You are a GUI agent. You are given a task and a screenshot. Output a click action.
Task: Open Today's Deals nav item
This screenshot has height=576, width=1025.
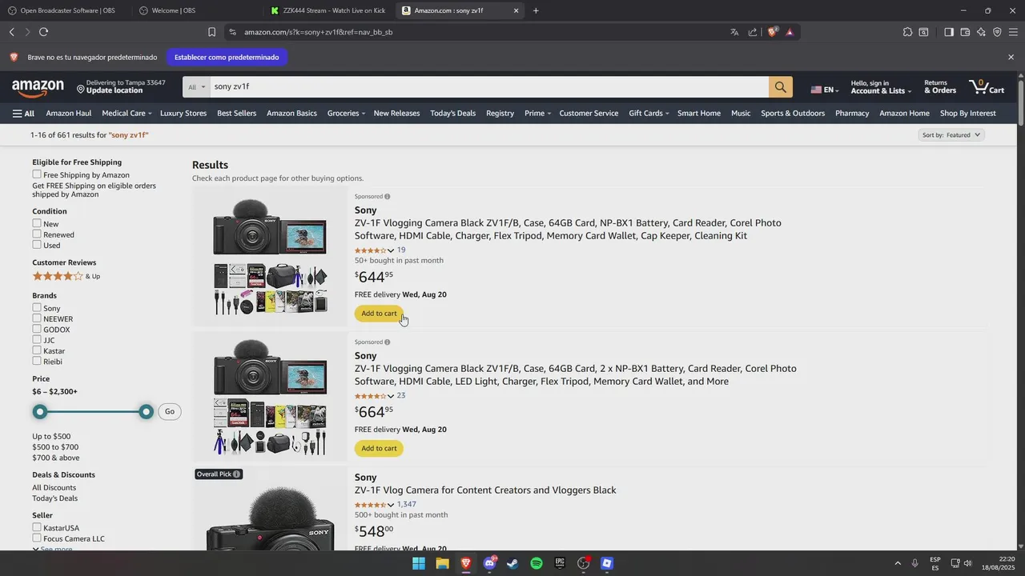tap(452, 114)
